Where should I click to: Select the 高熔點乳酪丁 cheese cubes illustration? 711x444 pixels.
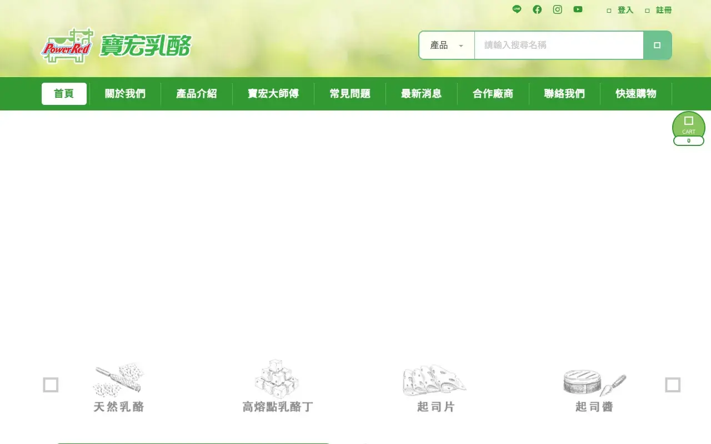[277, 379]
